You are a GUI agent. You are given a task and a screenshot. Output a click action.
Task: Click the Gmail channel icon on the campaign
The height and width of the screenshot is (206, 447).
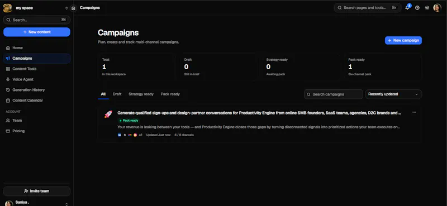[130, 135]
